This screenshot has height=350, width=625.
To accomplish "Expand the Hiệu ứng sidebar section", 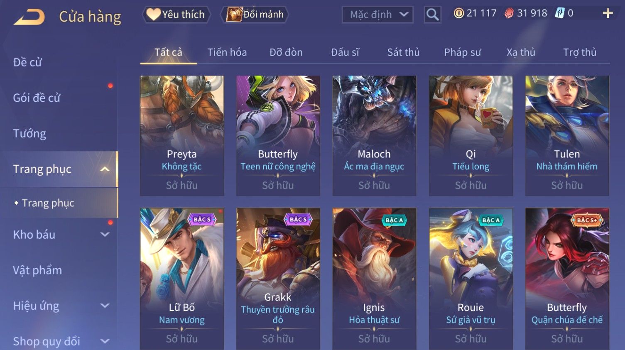I will point(105,306).
